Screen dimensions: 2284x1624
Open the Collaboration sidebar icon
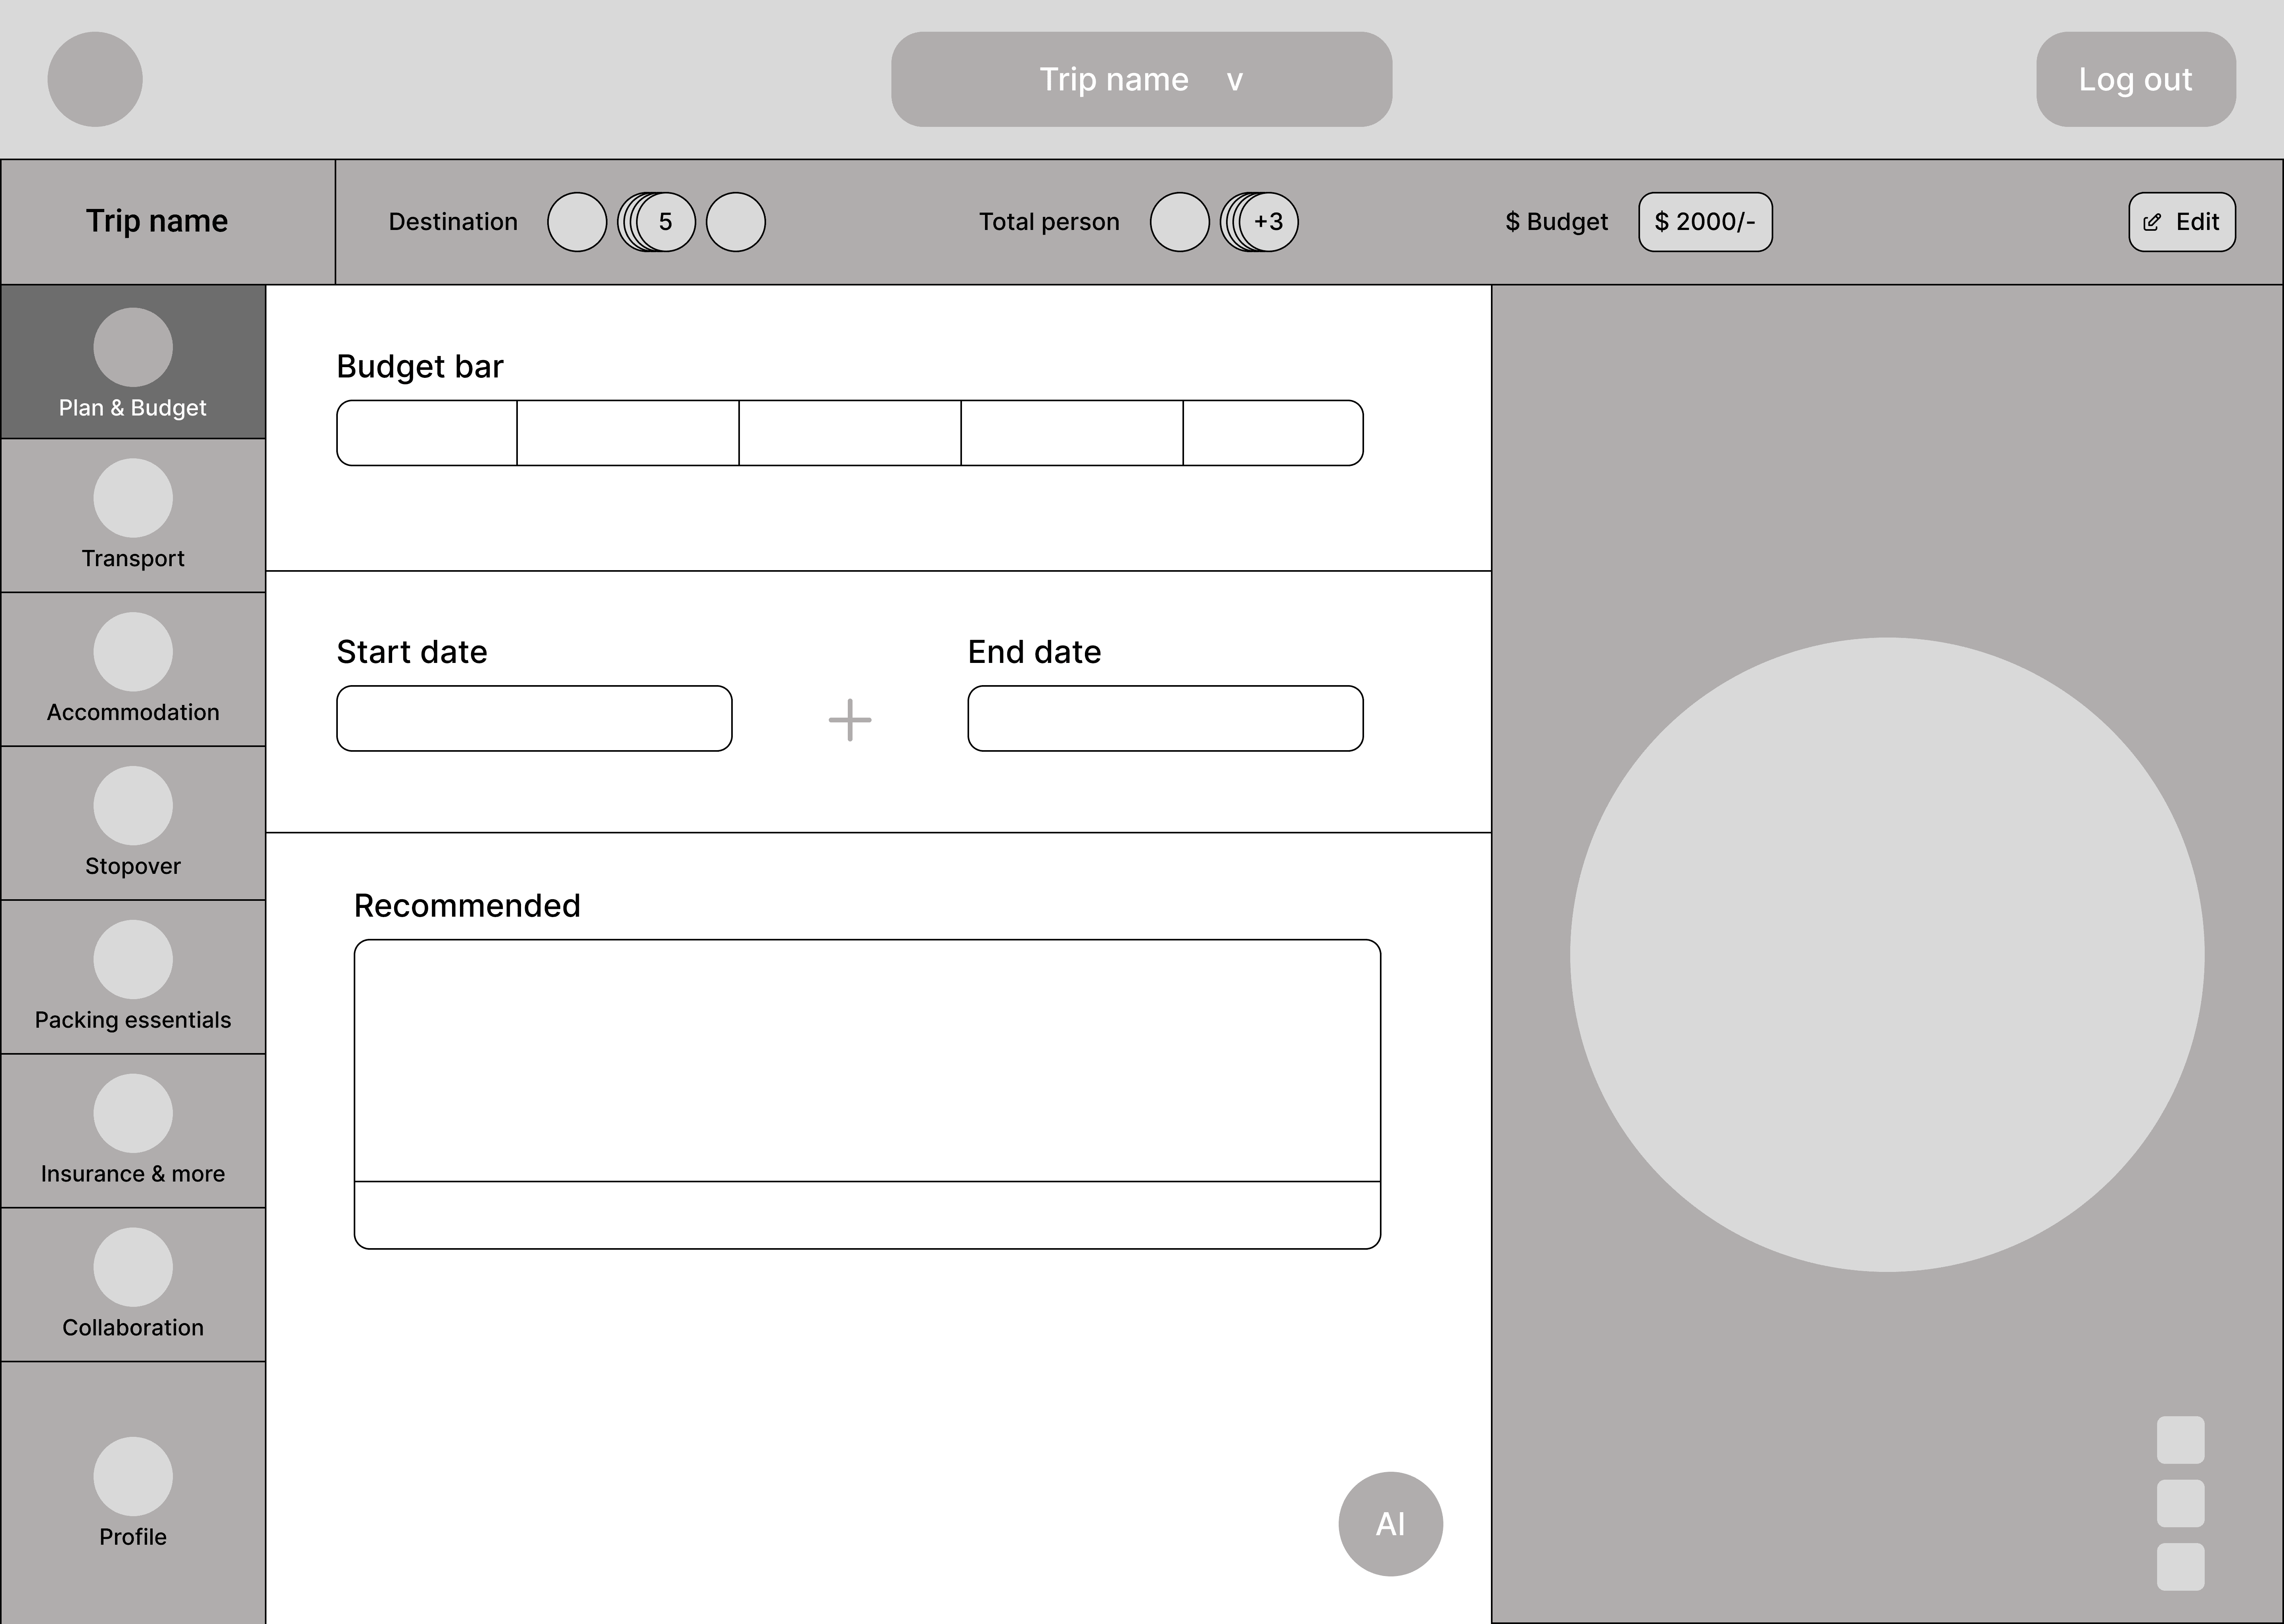click(x=133, y=1268)
